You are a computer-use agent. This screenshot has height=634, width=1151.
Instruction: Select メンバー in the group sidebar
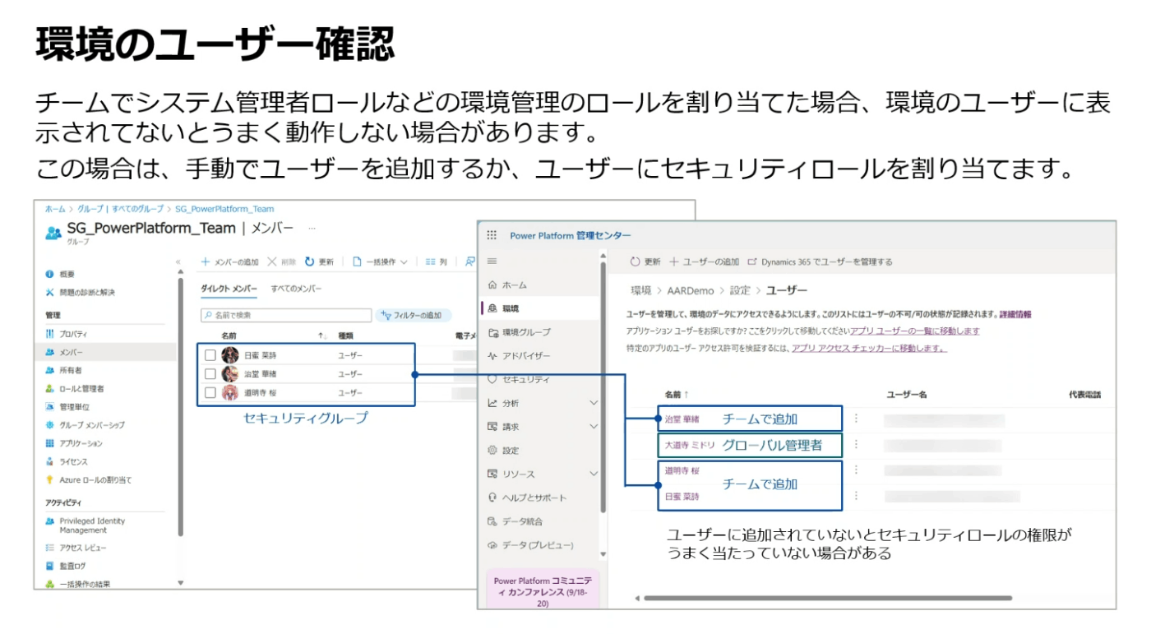63,352
